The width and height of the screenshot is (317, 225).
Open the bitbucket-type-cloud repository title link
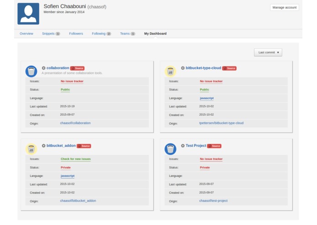203,68
